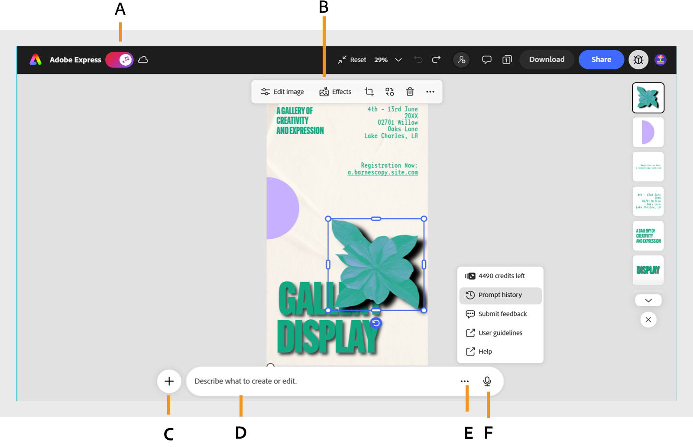This screenshot has height=447, width=693.
Task: Select the Crop tool in the image toolbar
Action: (369, 91)
